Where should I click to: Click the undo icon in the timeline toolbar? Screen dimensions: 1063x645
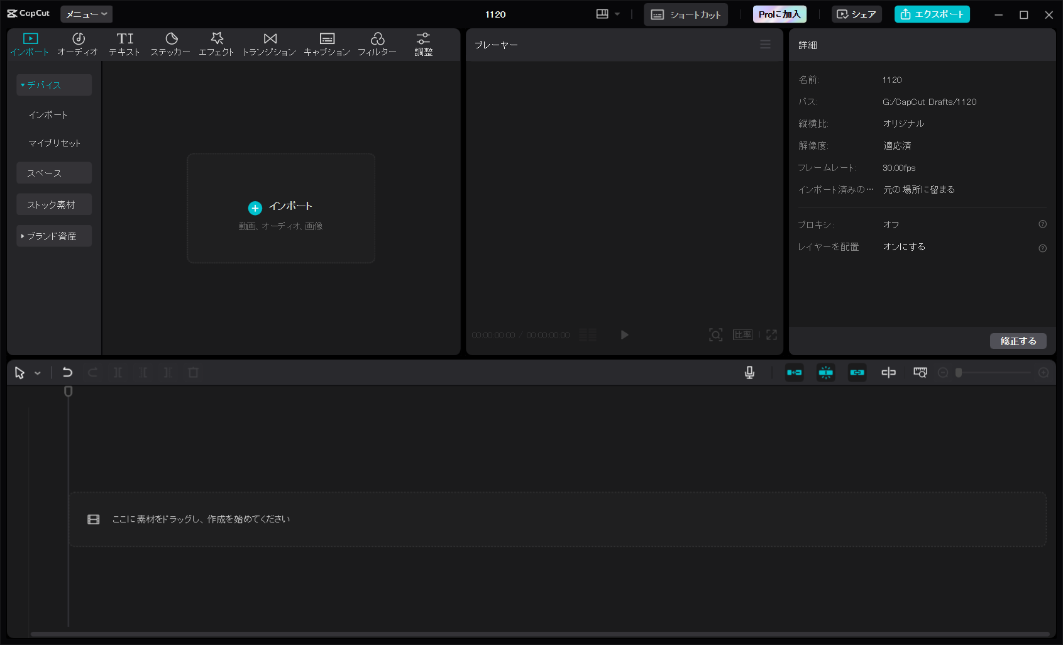(67, 372)
